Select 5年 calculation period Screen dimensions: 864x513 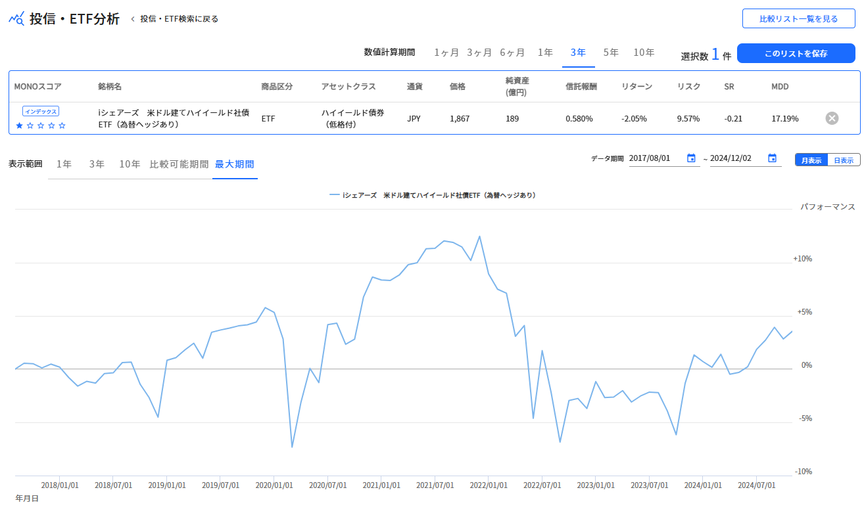(x=611, y=53)
